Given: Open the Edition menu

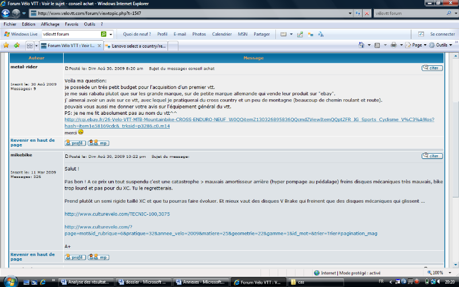Looking at the screenshot, I should pyautogui.click(x=28, y=24).
